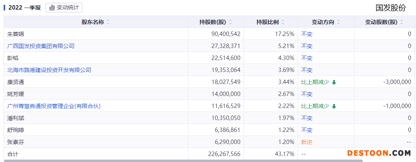The image size is (416, 162).
Task: Open the 变动统计 button
Action: click(64, 7)
